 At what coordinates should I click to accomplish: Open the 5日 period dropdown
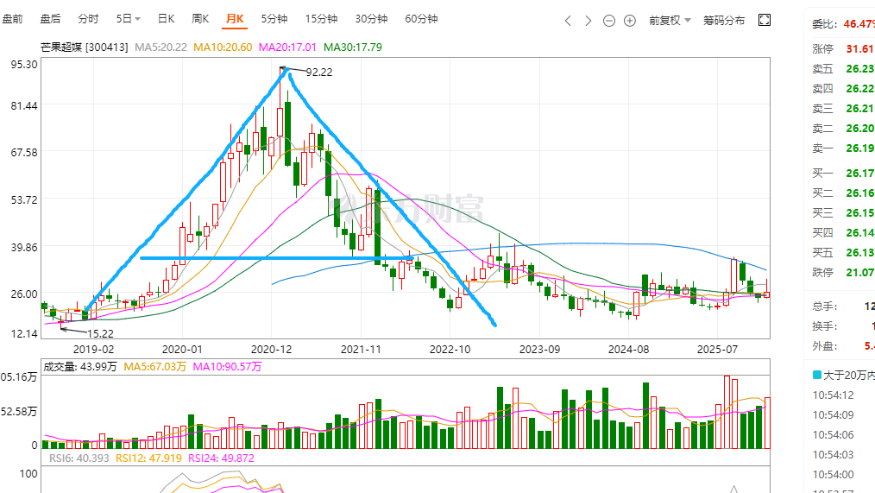[129, 19]
